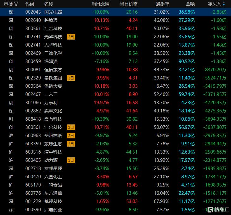The height and width of the screenshot is (215, 231).
Task: Click net buy -8370.20万 for 恒信东方
Action: click(215, 70)
